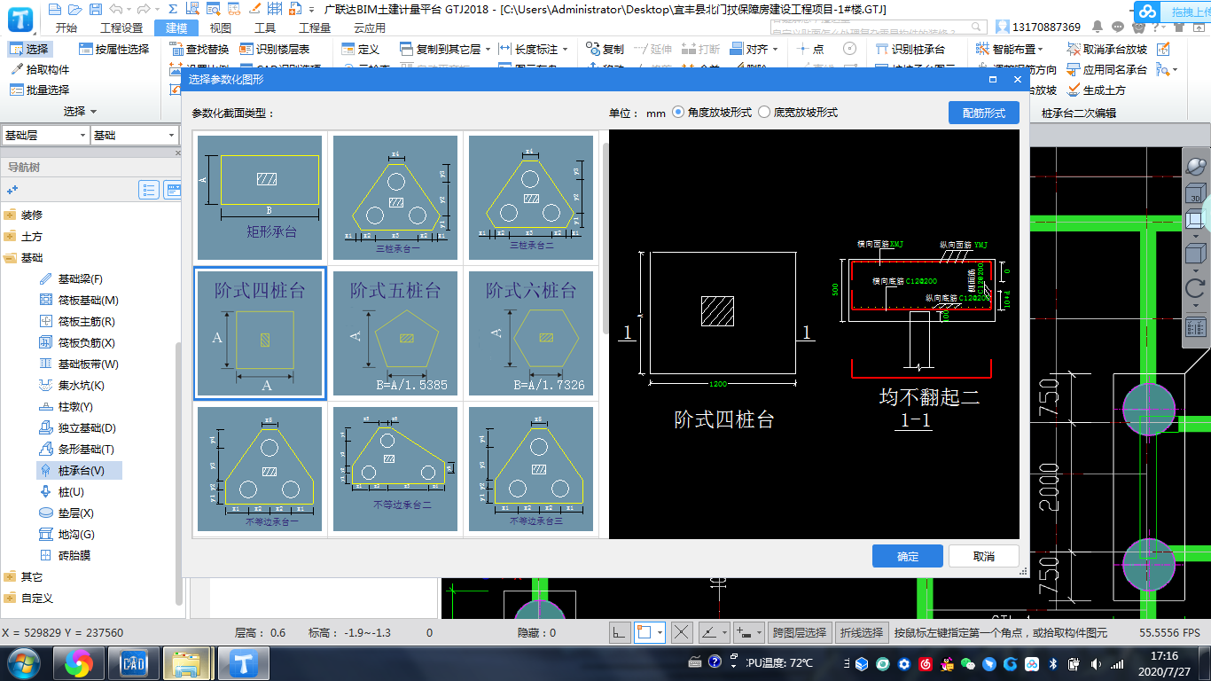Viewport: 1211px width, 681px height.
Task: Click the 取消 button in dialog
Action: tap(983, 556)
